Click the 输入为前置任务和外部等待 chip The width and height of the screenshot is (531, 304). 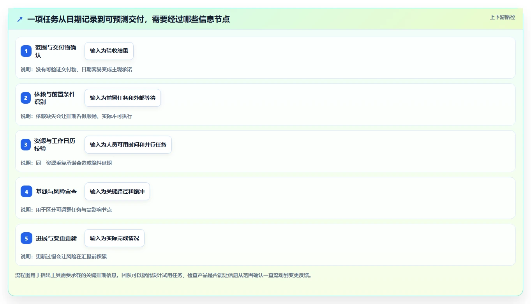click(123, 98)
